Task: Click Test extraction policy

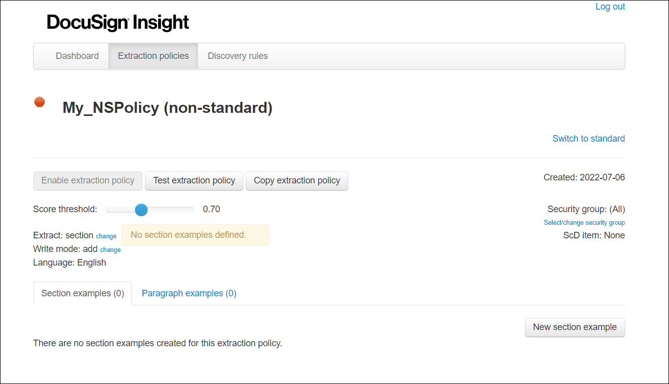Action: coord(194,180)
